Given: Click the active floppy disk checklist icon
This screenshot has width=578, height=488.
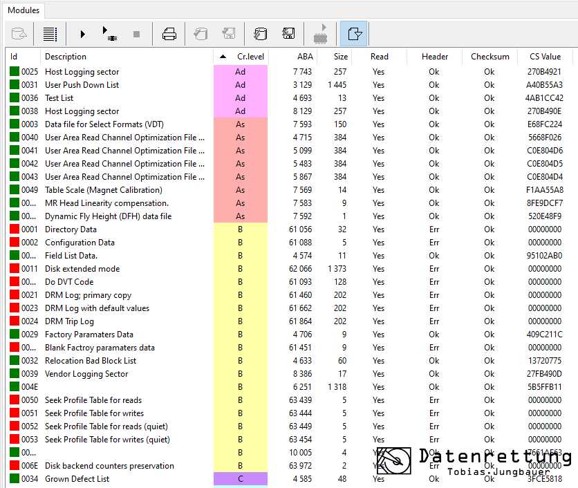Looking at the screenshot, I should 288,34.
